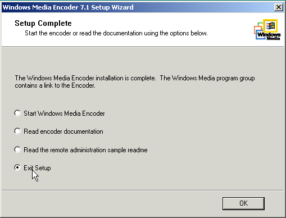This screenshot has width=286, height=218.
Task: Click the 'Start Windows Media Encoder' label text
Action: click(64, 113)
